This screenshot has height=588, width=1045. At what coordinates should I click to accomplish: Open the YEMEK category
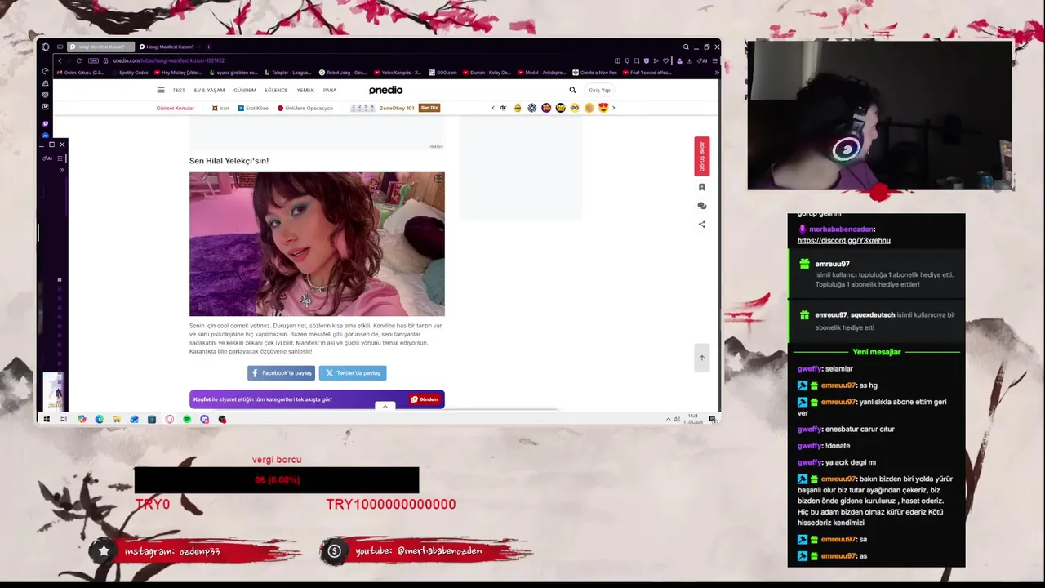[x=305, y=91]
